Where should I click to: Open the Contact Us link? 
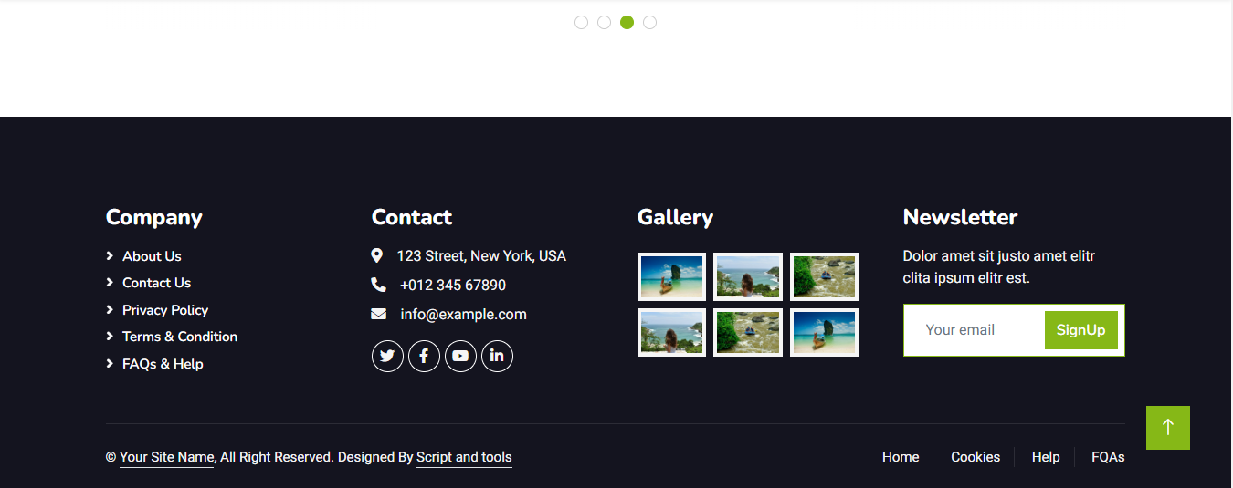[156, 283]
